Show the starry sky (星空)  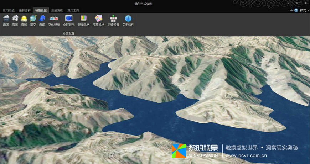33,20
